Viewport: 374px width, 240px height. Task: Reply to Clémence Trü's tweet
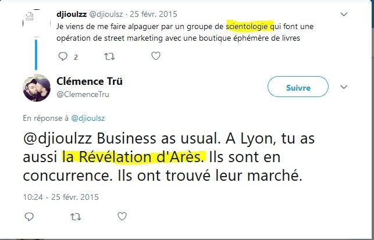29,216
